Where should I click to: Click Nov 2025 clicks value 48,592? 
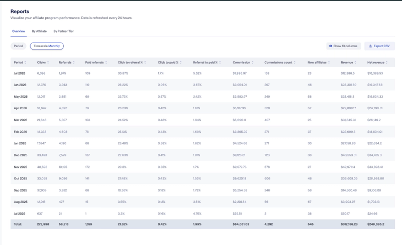tap(42, 167)
